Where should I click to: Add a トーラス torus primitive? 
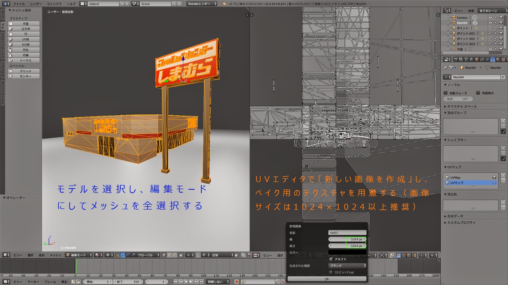[x=24, y=60]
